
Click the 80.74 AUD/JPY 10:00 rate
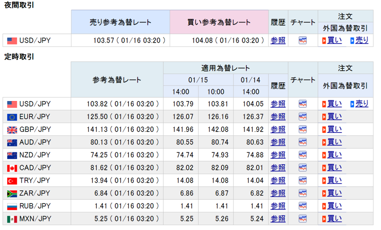coord(220,142)
